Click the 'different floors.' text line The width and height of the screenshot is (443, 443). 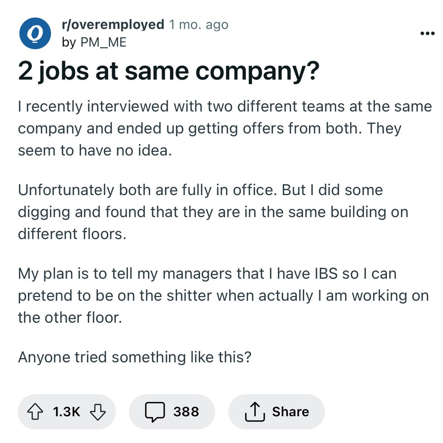[x=72, y=234]
